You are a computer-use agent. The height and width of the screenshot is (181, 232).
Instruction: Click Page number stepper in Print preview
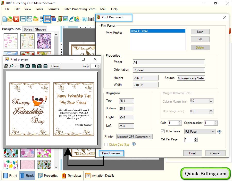(x=98, y=66)
